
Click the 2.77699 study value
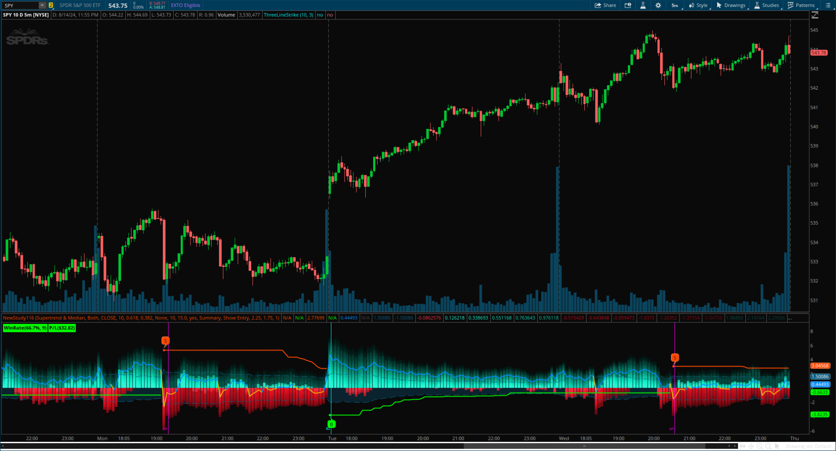[x=315, y=318]
